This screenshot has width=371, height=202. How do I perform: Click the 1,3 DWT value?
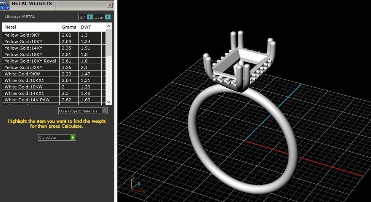[84, 35]
